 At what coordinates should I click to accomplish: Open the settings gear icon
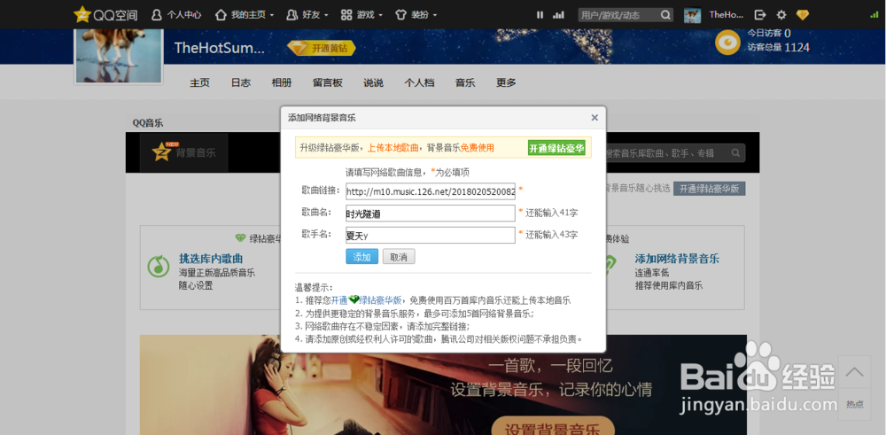click(x=781, y=15)
